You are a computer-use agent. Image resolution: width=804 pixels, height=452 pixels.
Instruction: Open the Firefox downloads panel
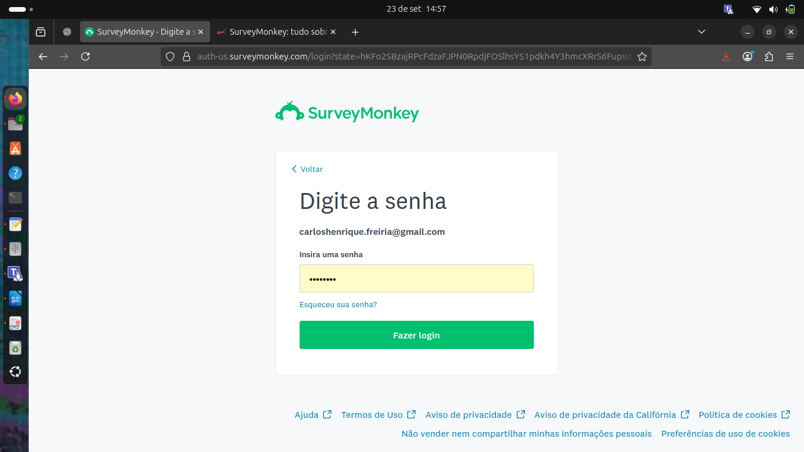pos(726,56)
